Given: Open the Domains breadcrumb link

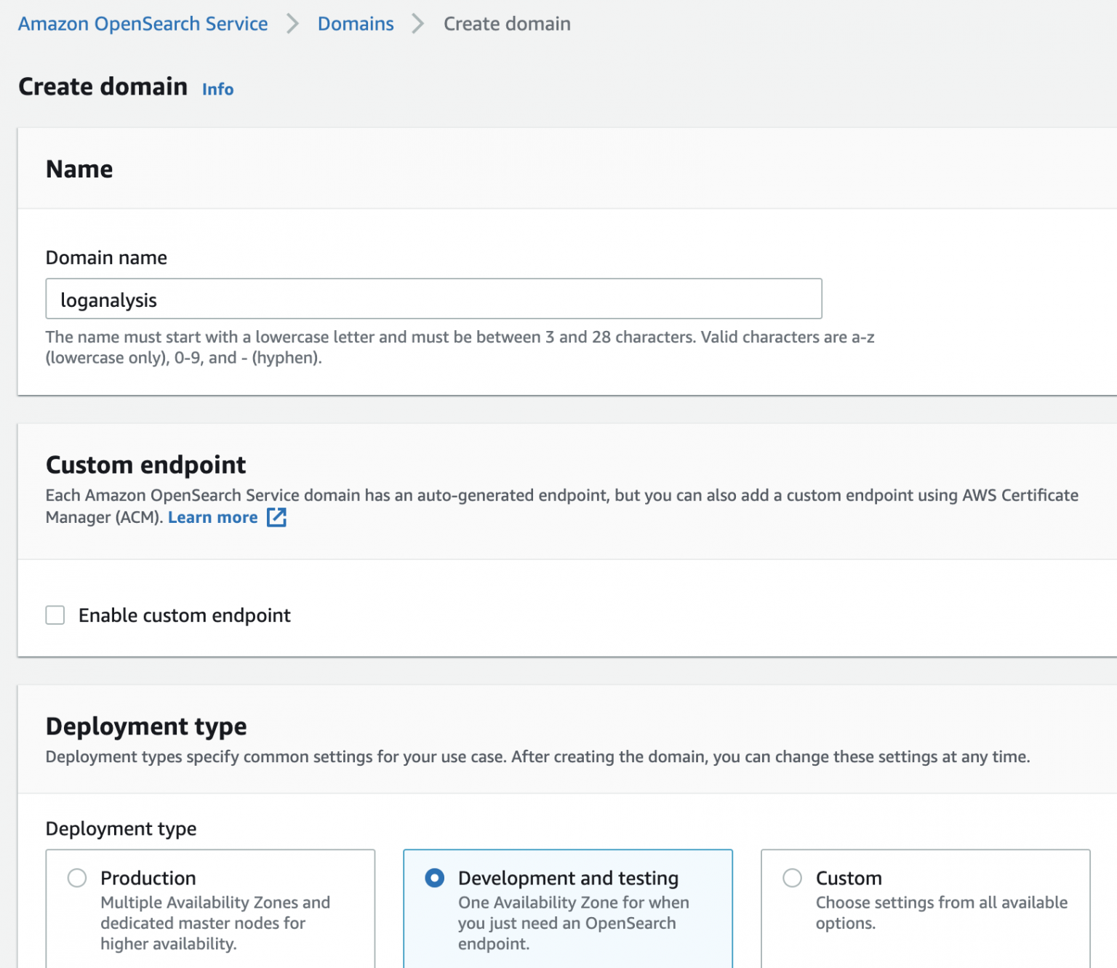Looking at the screenshot, I should pyautogui.click(x=355, y=23).
